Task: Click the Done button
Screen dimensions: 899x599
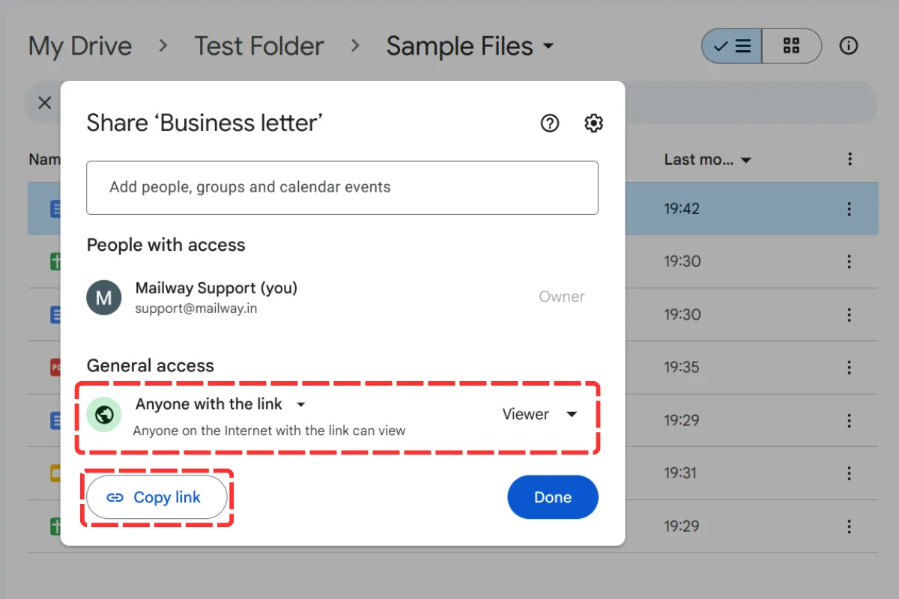Action: click(x=552, y=497)
